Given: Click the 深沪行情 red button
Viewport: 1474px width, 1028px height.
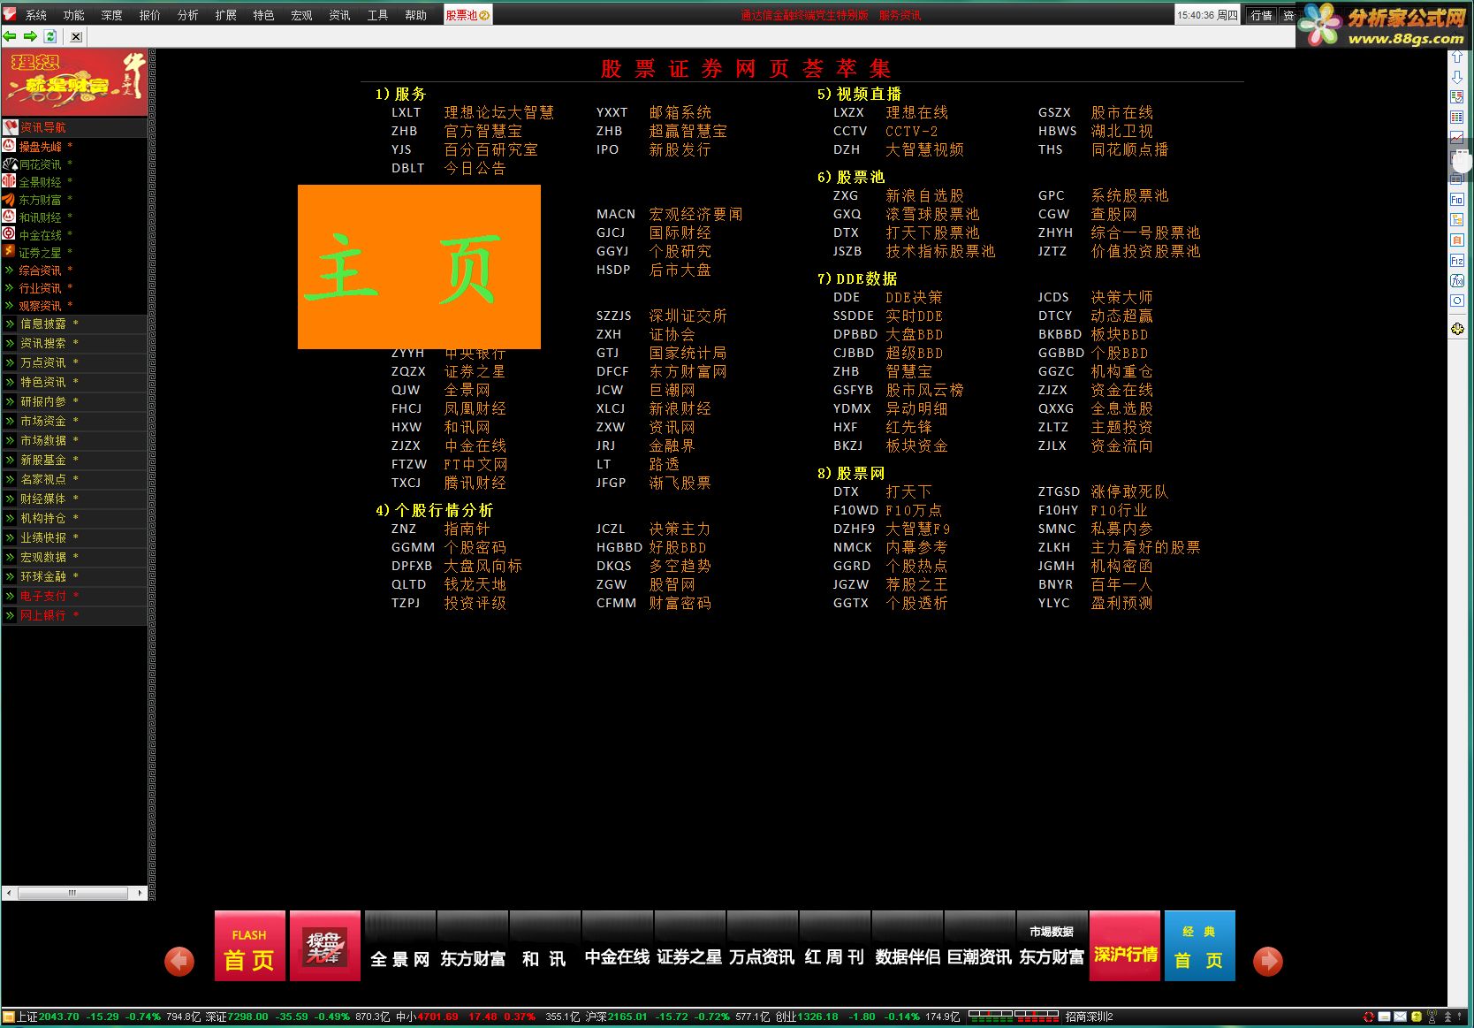Looking at the screenshot, I should tap(1125, 946).
